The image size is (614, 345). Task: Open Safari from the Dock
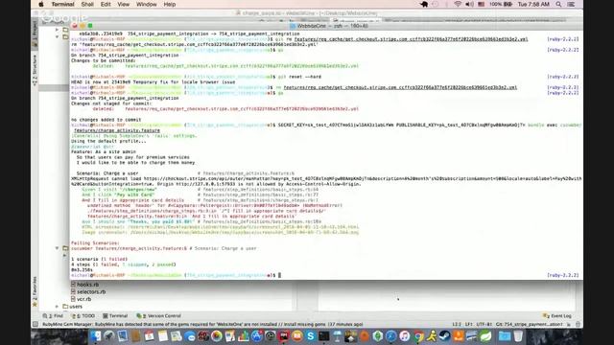tap(390, 336)
